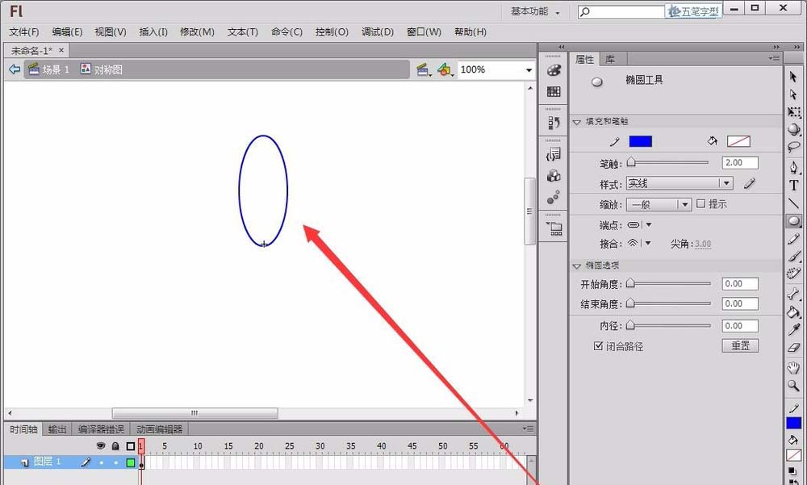Click the 重置 reset button
The width and height of the screenshot is (807, 485).
click(x=740, y=345)
